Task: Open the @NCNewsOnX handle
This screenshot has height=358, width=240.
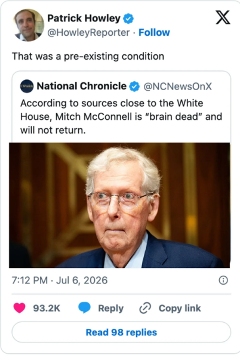Action: click(x=177, y=87)
